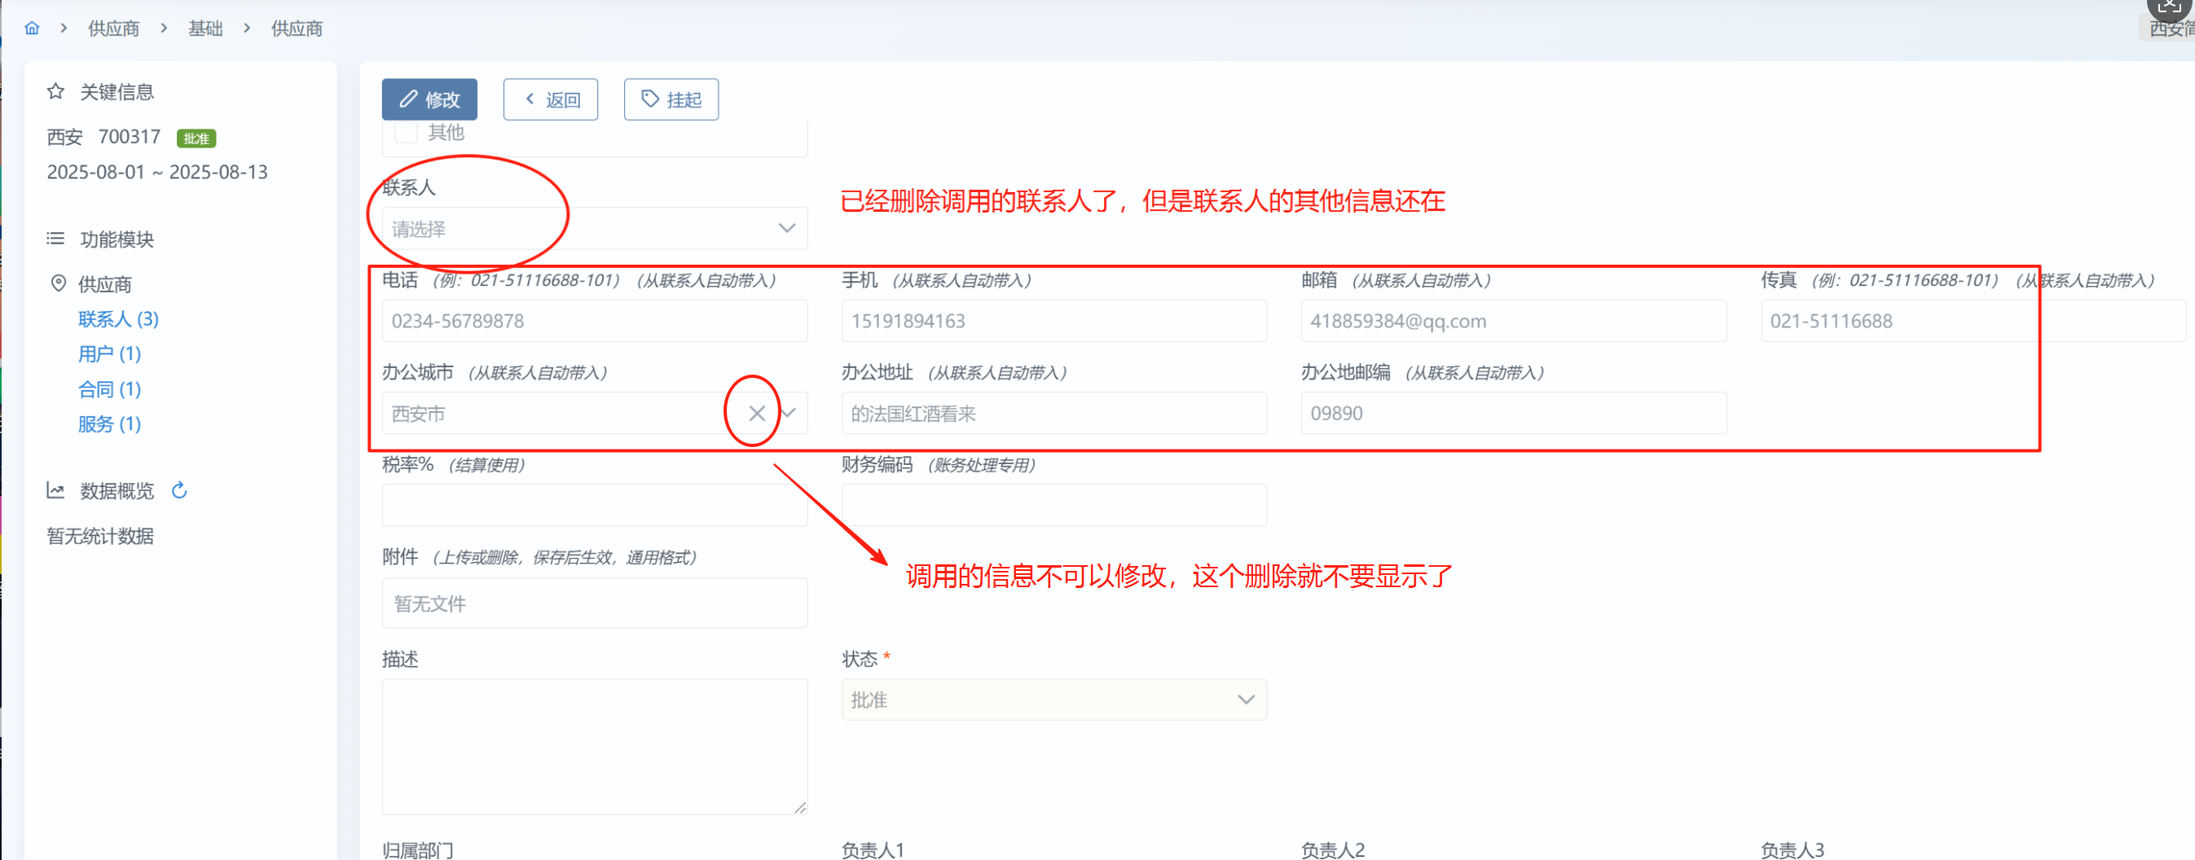Open the 办公城市 dropdown arrow

click(790, 414)
